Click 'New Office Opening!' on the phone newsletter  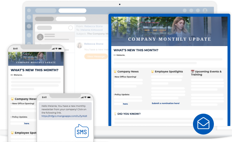pyautogui.click(x=23, y=103)
